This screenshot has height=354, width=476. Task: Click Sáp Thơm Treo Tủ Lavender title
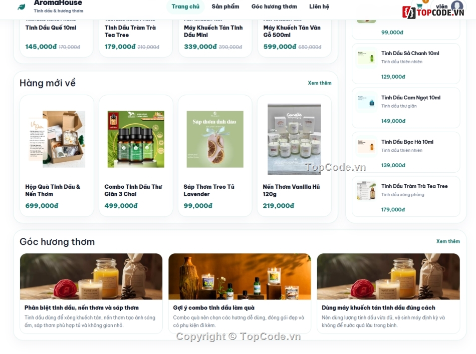(x=209, y=190)
